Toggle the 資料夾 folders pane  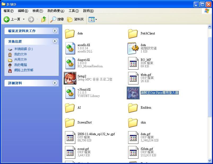76,19
